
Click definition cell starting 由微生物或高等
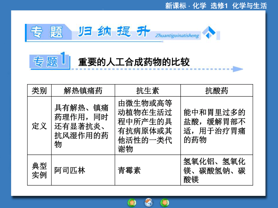[x=148, y=125]
